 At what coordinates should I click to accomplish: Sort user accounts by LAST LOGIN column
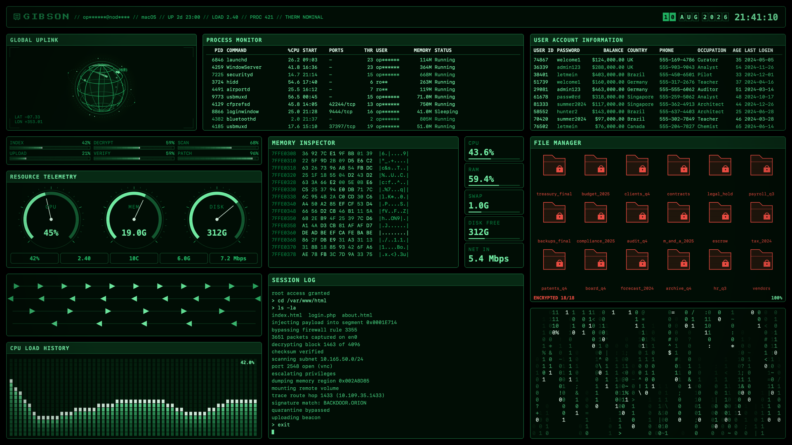(x=759, y=50)
